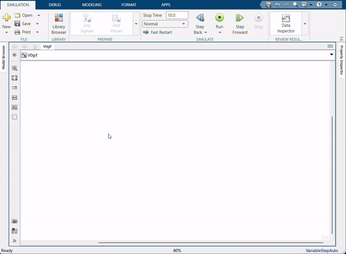Click the VariableStepAuto solver link
The width and height of the screenshot is (346, 254).
322,251
